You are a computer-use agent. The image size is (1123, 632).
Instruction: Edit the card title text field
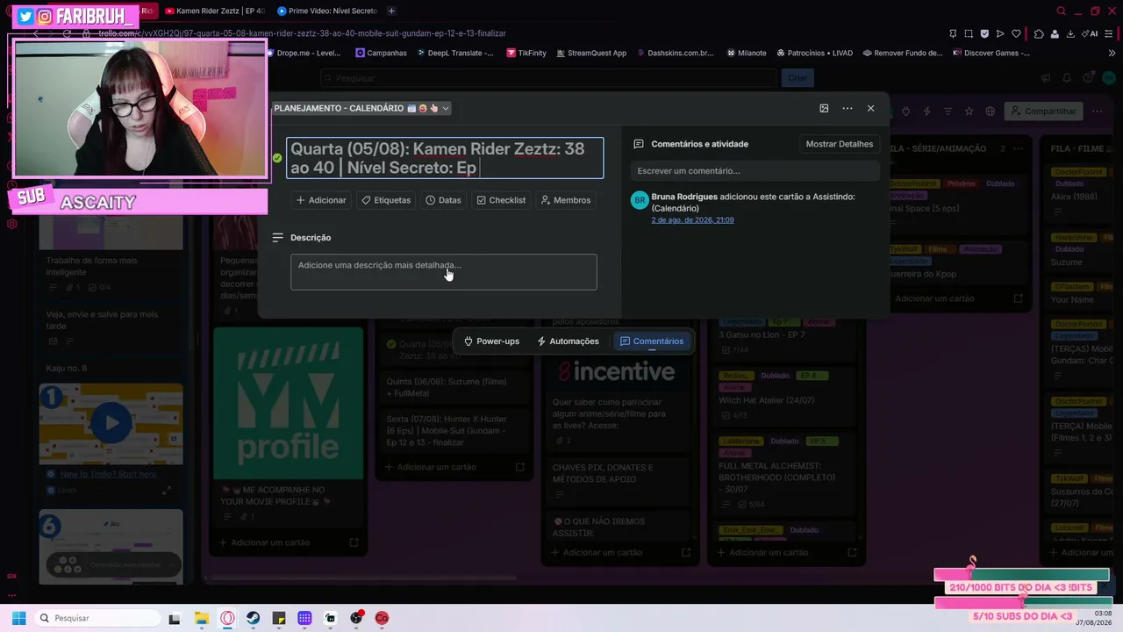click(445, 158)
